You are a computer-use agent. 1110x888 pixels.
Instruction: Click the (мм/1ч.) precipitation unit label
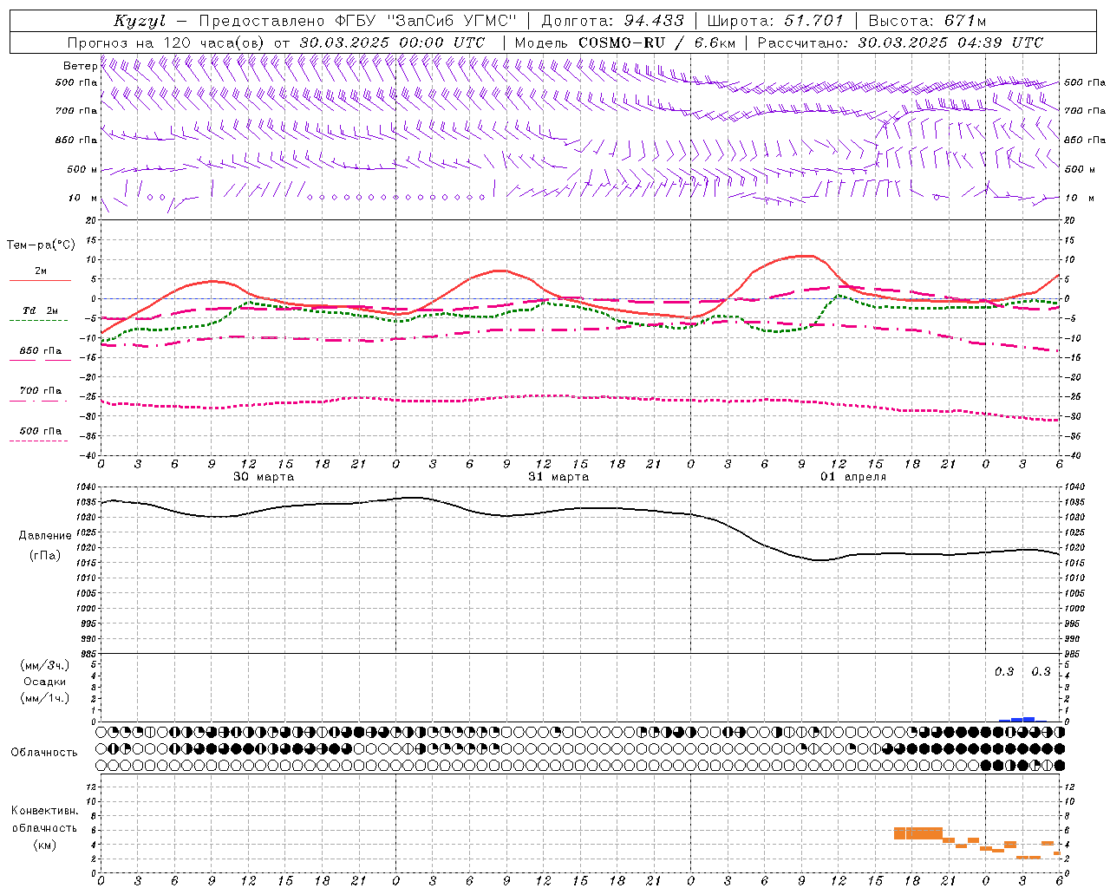(x=45, y=698)
